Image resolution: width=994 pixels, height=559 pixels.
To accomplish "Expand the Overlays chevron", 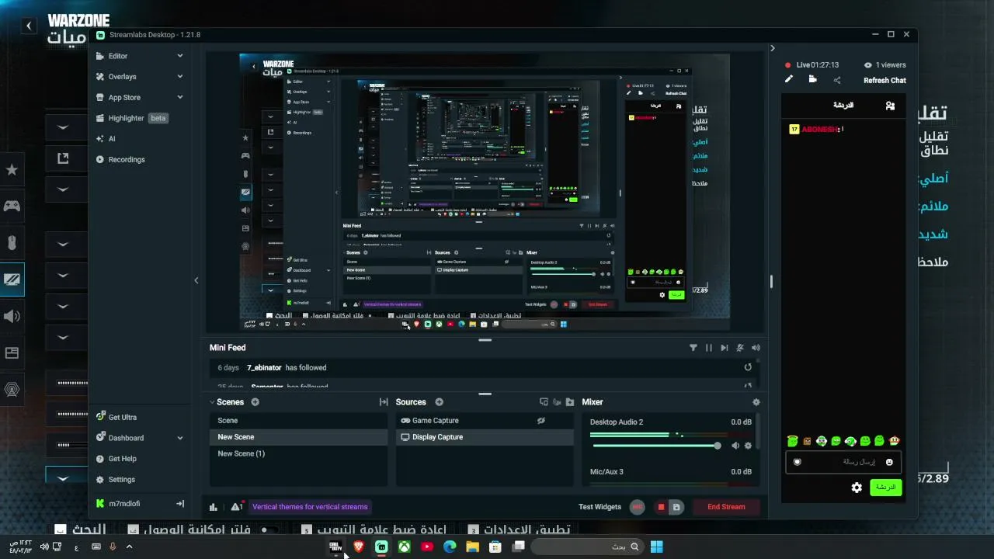I will (180, 77).
